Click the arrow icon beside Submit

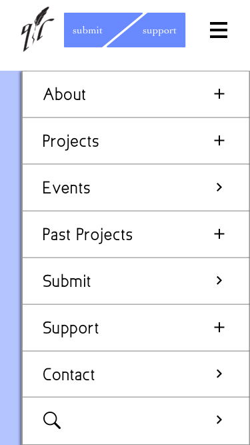(219, 280)
